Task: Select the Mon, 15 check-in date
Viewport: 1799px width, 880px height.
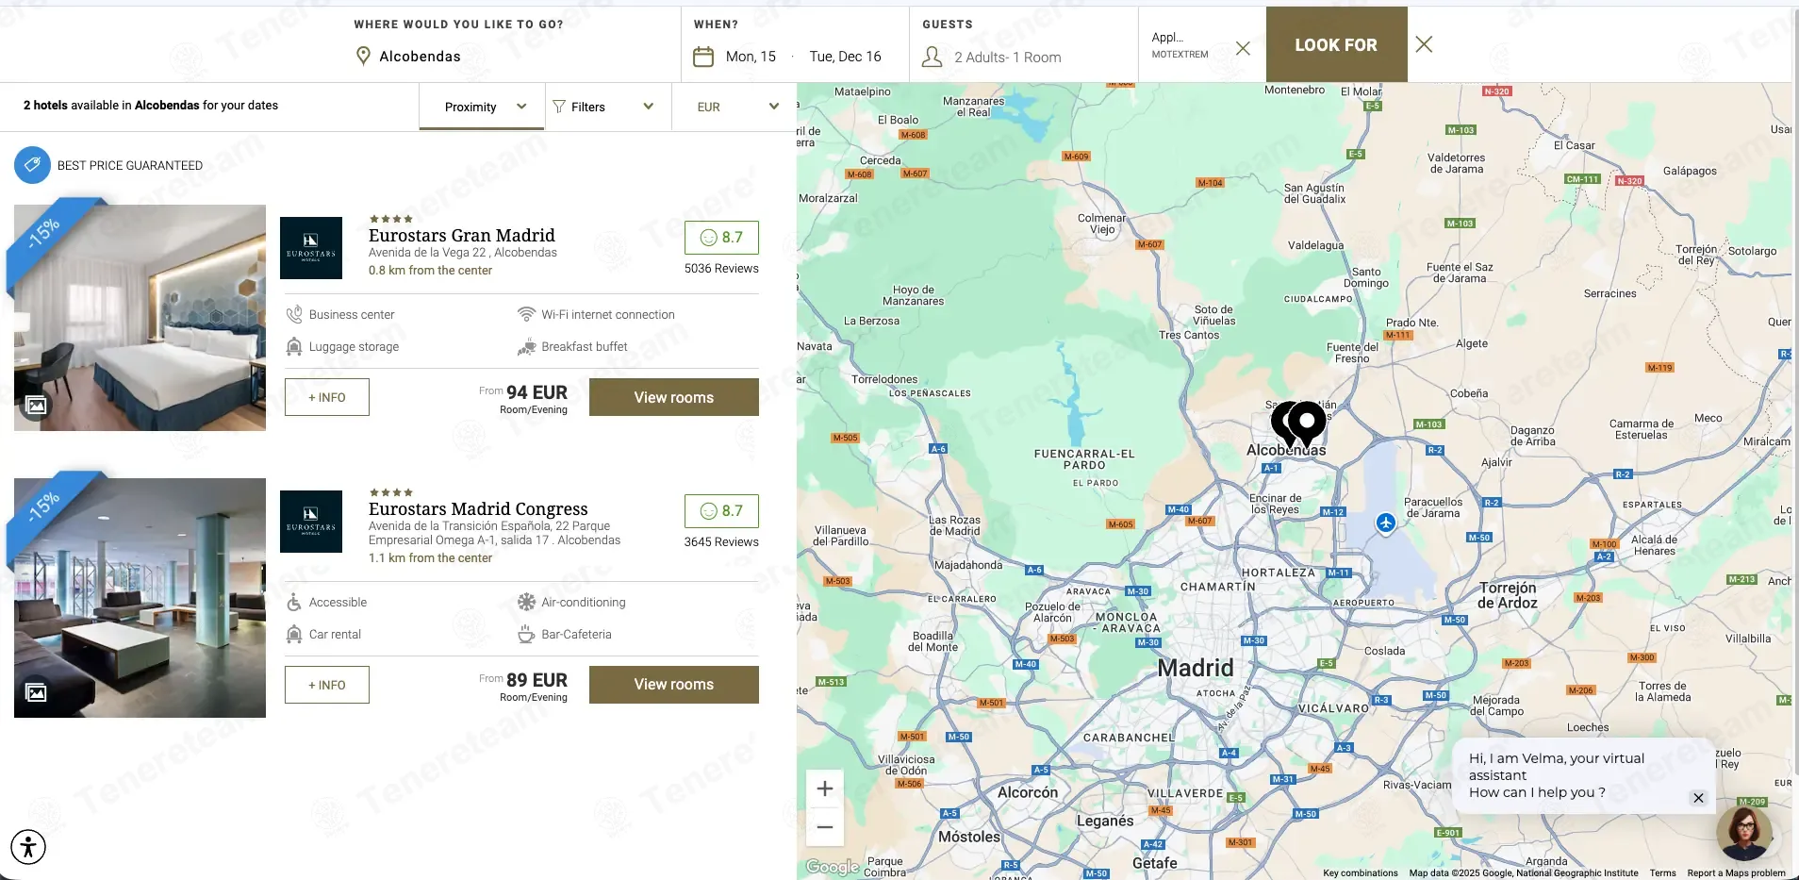Action: coord(751,57)
